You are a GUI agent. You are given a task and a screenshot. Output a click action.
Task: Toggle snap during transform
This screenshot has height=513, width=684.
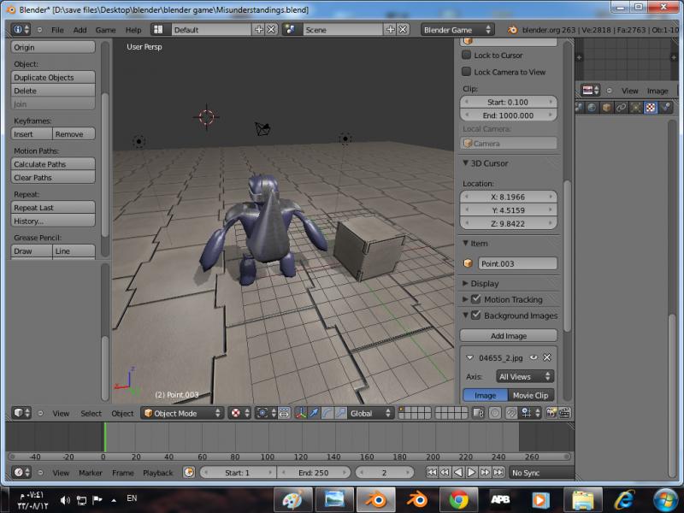[510, 413]
